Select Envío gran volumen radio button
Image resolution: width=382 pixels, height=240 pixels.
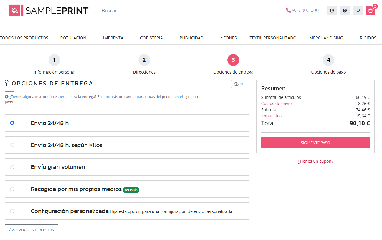click(x=12, y=167)
